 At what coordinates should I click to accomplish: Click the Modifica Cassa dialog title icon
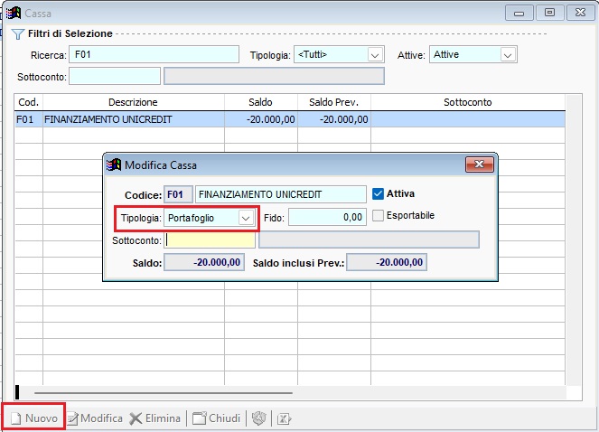point(114,165)
